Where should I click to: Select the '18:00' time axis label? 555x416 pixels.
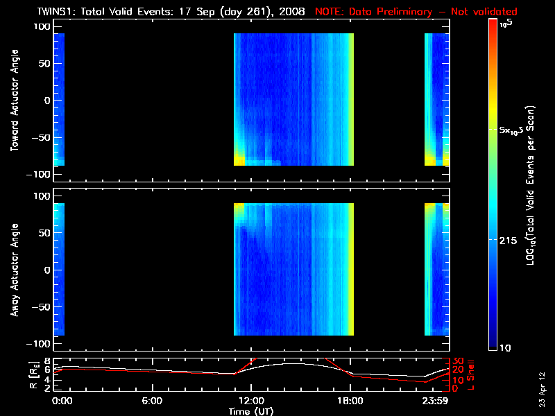point(350,401)
